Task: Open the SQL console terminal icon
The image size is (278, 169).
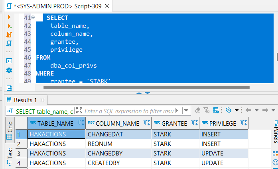Action: click(x=9, y=61)
